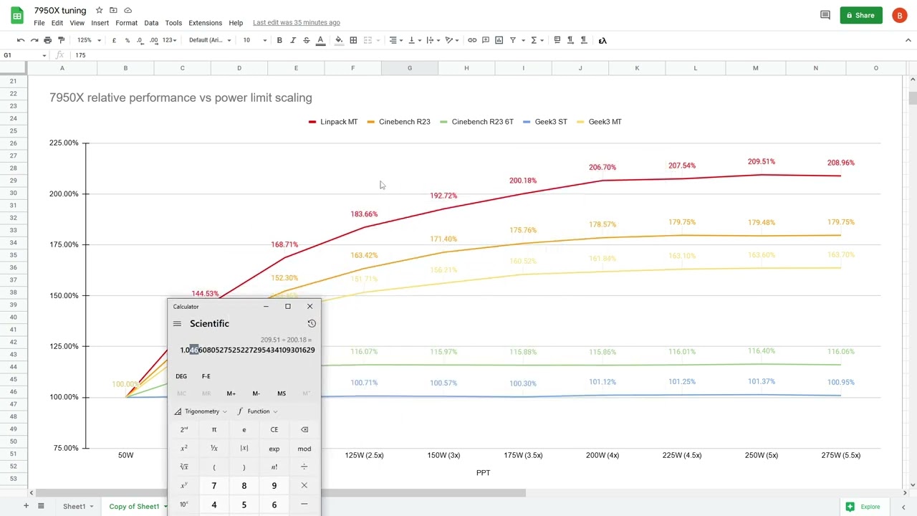This screenshot has height=516, width=917.
Task: Click the green Share button
Action: (861, 15)
